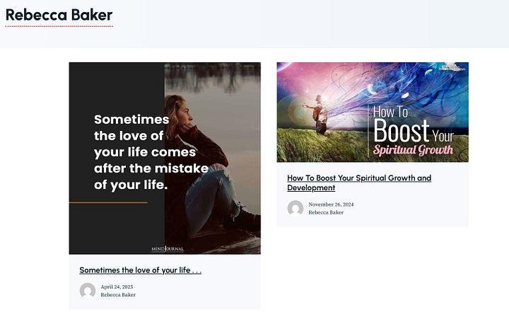Click the large 'Boost' word in right image
509x312 pixels.
[402, 131]
